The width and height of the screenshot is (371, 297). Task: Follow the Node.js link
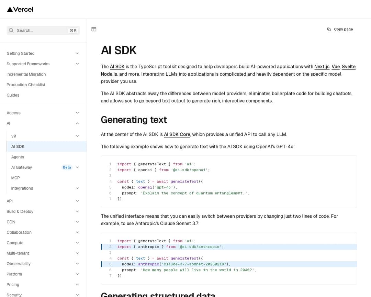[x=109, y=74]
